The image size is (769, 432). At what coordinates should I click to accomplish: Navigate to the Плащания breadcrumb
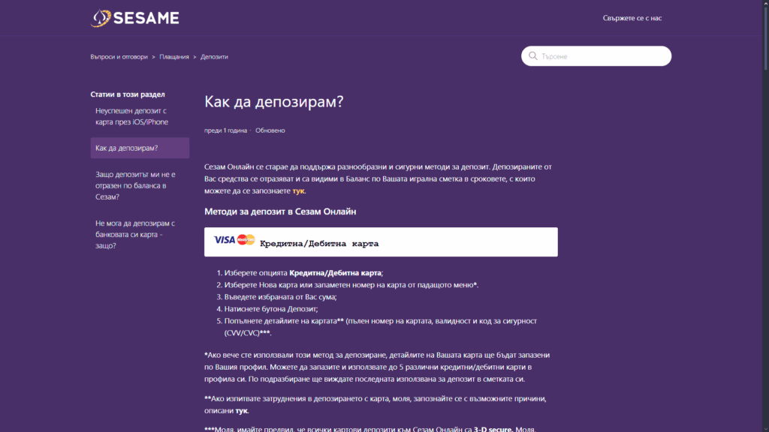pos(173,55)
